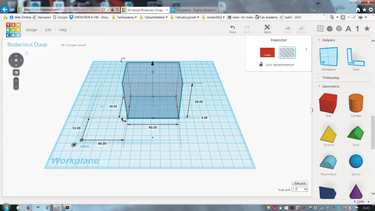375x211 pixels.
Task: Collapse the shapes side panel arrow
Action: [x=312, y=110]
